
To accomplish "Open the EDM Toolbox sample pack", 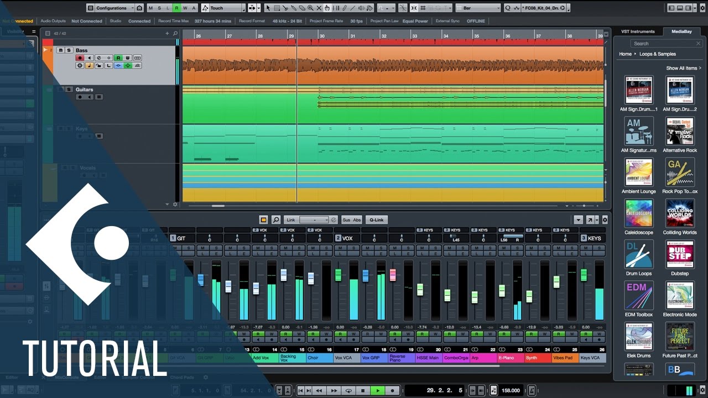I will coord(639,295).
